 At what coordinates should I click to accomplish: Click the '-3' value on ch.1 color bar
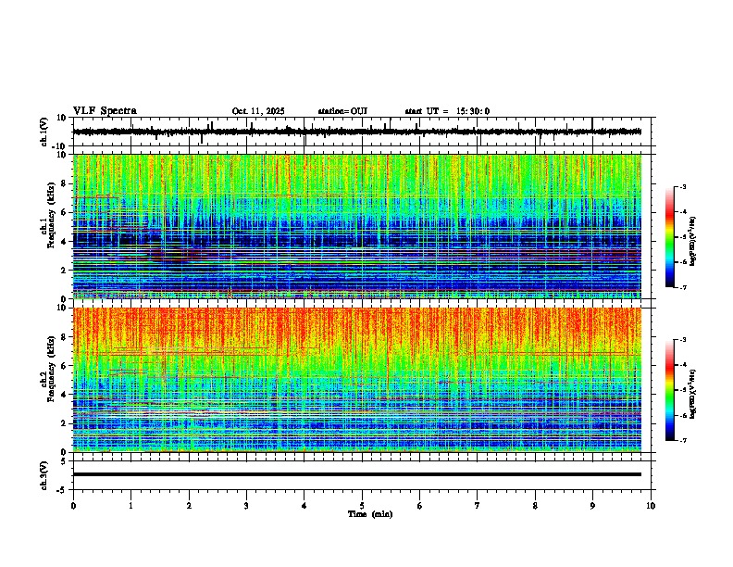(683, 187)
